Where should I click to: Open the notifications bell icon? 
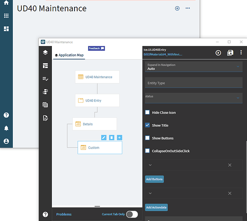tap(6, 128)
